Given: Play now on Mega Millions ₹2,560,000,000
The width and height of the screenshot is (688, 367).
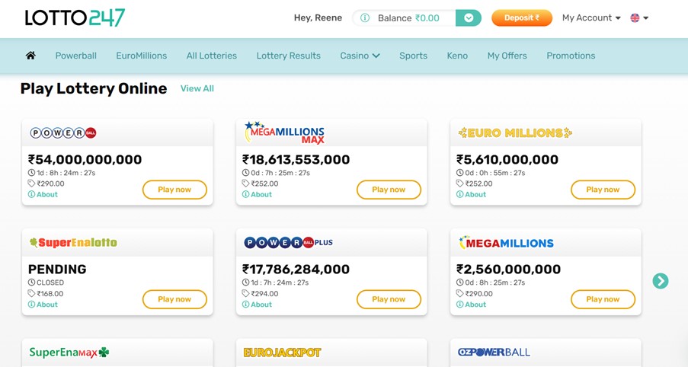Looking at the screenshot, I should pos(603,299).
